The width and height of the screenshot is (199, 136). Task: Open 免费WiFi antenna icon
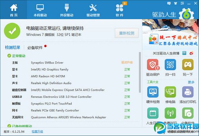[170, 113]
